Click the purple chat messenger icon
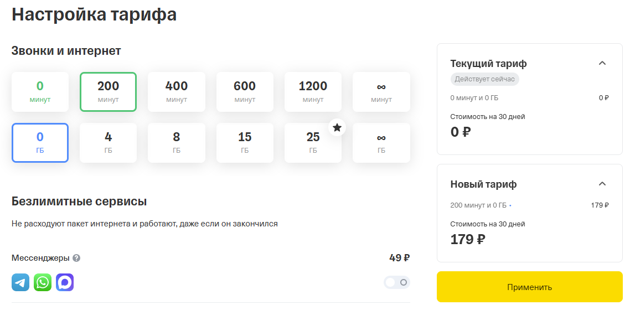630x310 pixels. 65,282
